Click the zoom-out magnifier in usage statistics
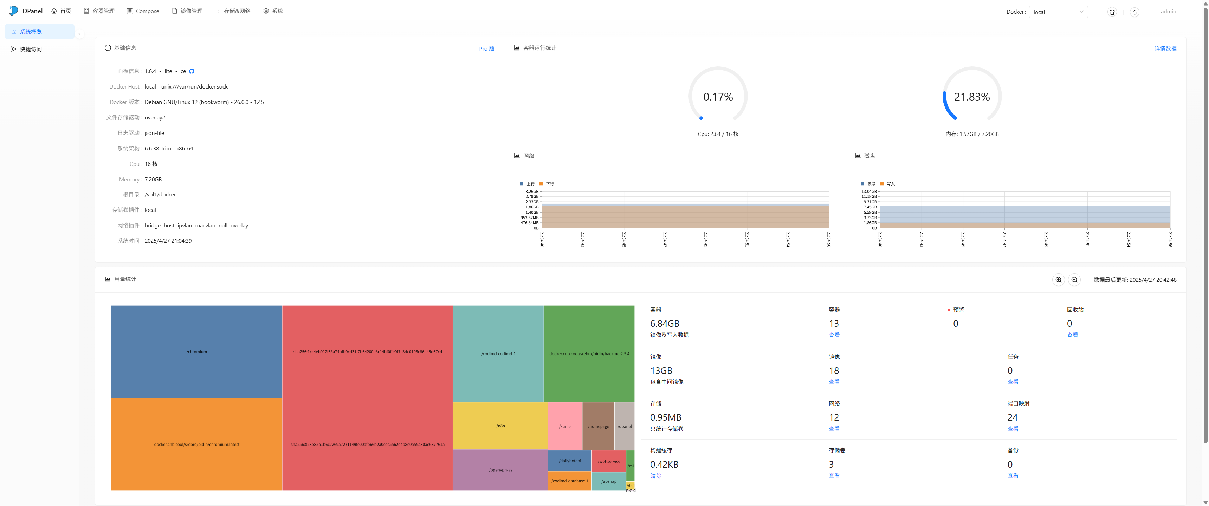 tap(1074, 280)
